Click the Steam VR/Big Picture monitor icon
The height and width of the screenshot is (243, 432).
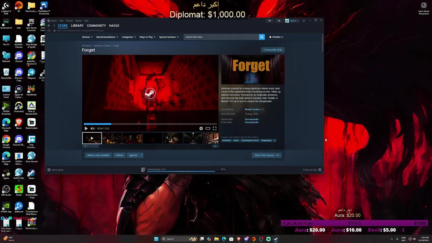pyautogui.click(x=303, y=21)
